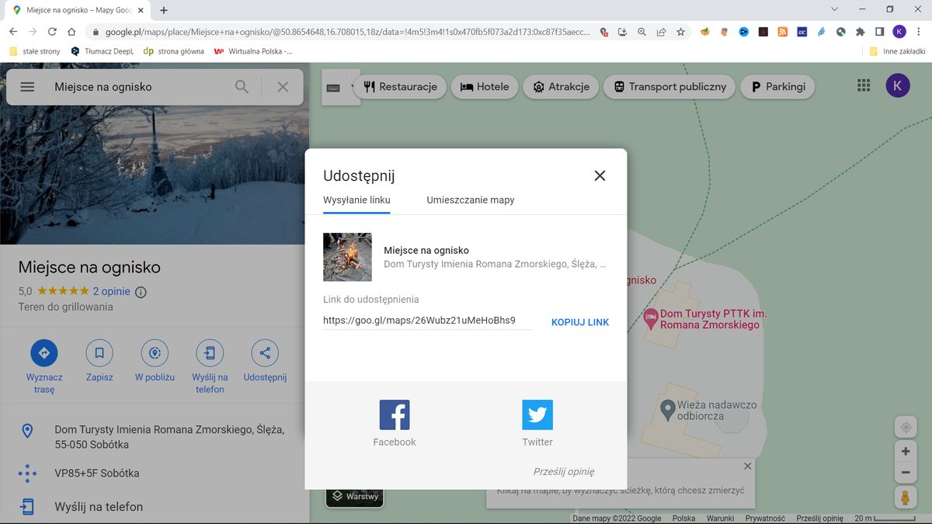Select the Wyznacz trasę directions icon
This screenshot has height=524, width=932.
[x=43, y=353]
